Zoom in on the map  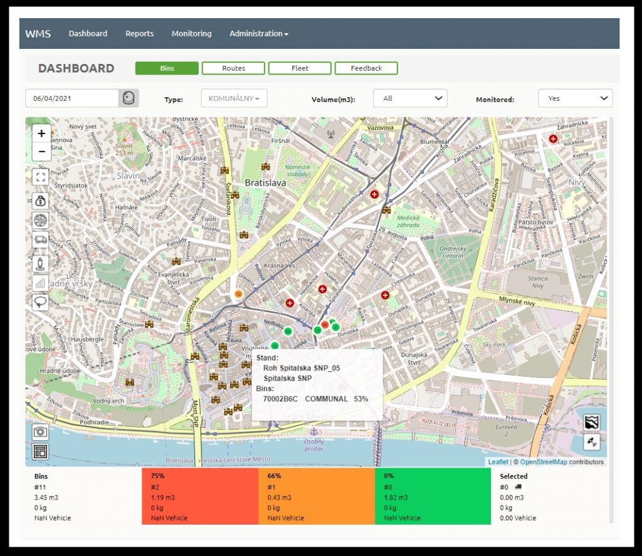point(41,134)
